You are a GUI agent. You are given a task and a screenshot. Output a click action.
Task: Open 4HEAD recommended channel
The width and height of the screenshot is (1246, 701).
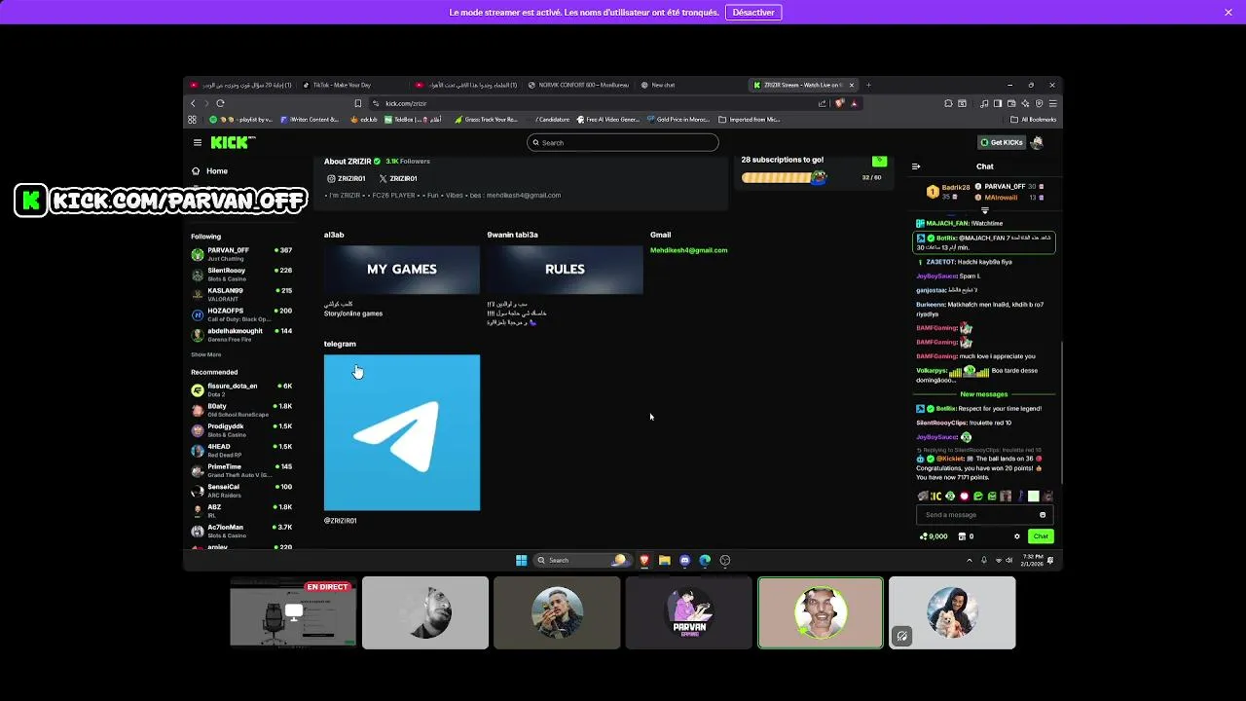point(241,450)
